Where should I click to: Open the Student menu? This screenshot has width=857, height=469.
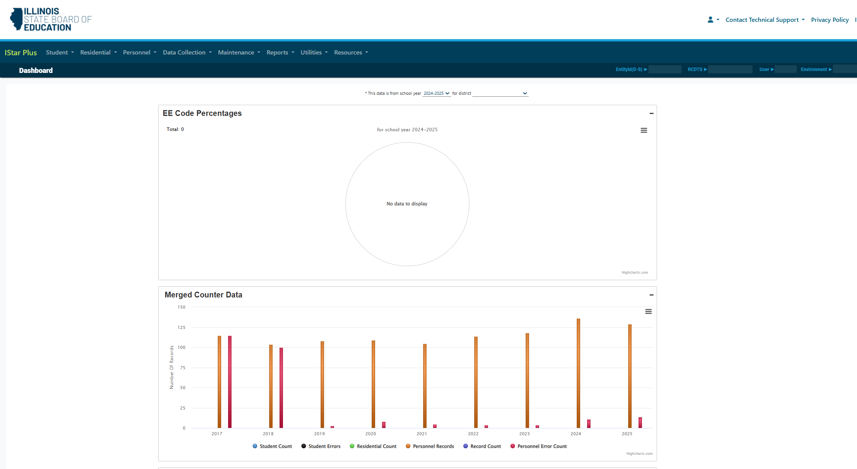60,52
